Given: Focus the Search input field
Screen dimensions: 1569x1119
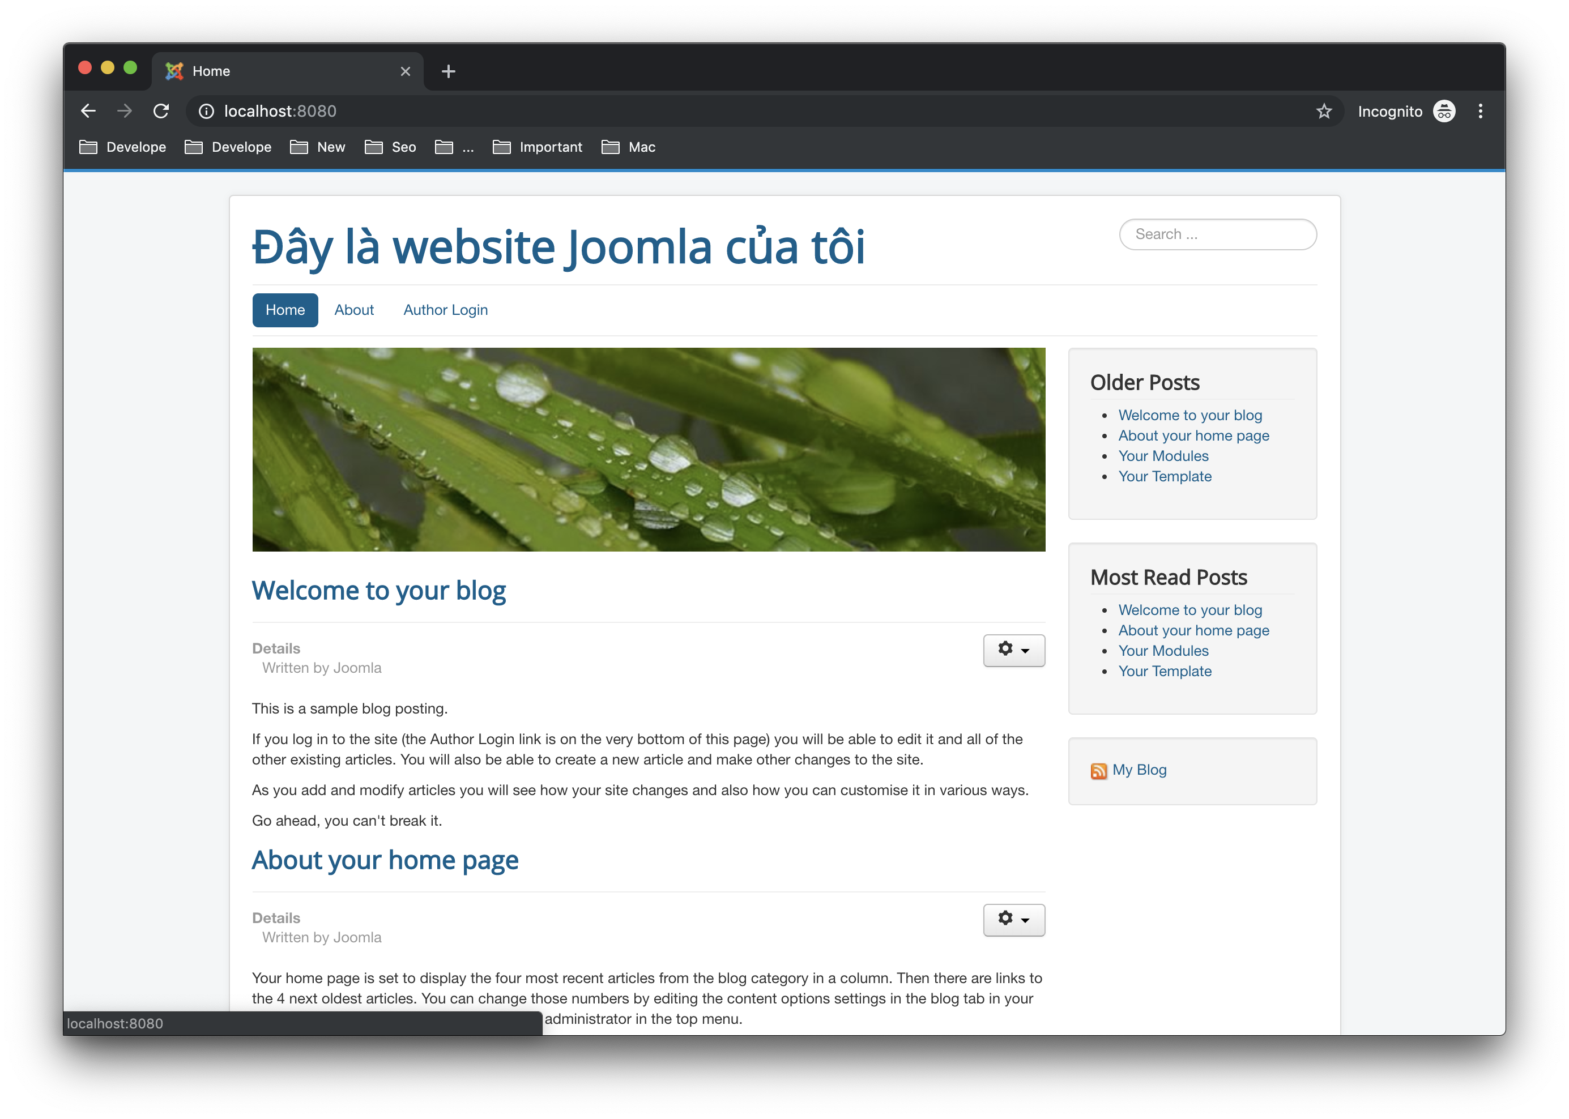Looking at the screenshot, I should coord(1217,234).
